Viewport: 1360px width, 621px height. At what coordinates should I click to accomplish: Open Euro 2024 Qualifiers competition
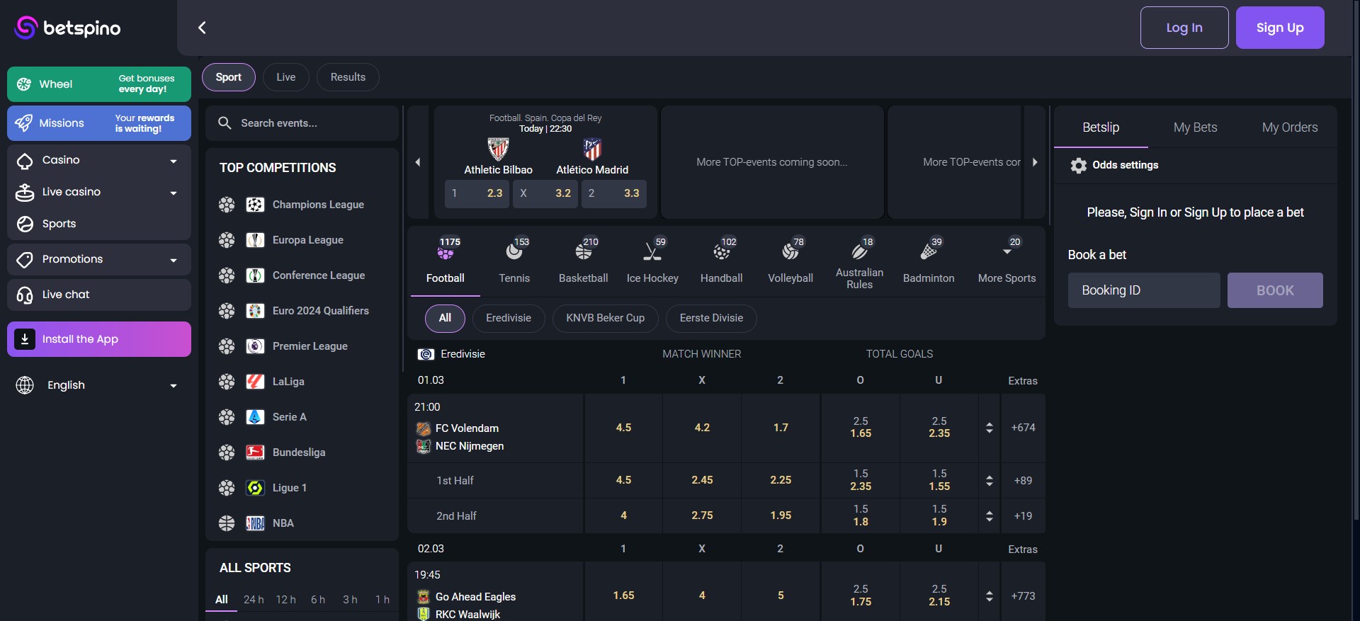pos(302,311)
